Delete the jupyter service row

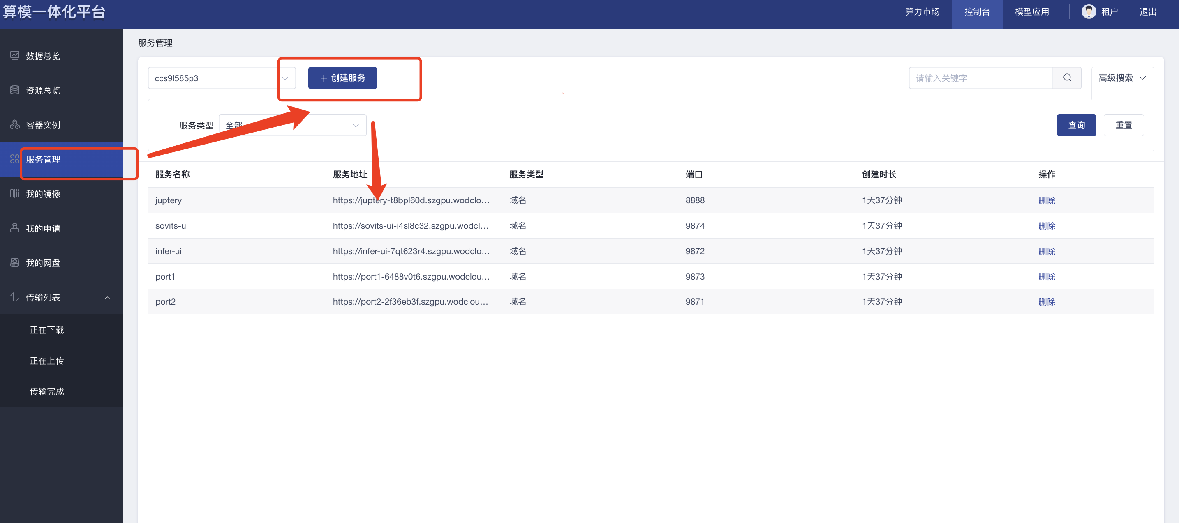1046,200
